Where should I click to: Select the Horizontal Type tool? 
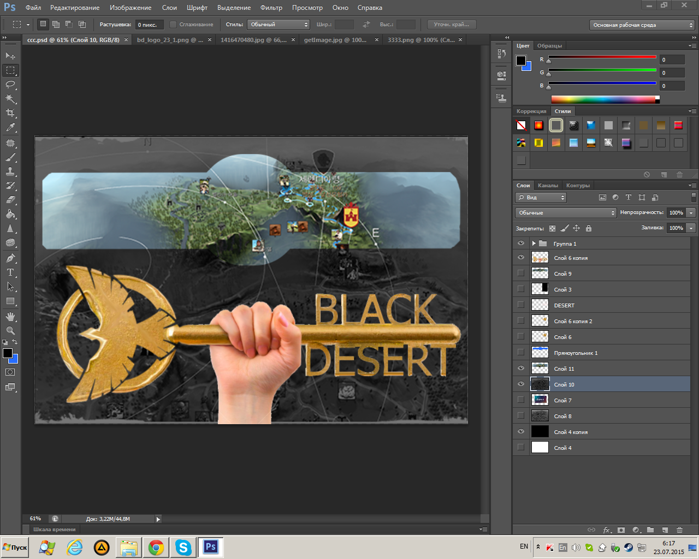[x=10, y=272]
